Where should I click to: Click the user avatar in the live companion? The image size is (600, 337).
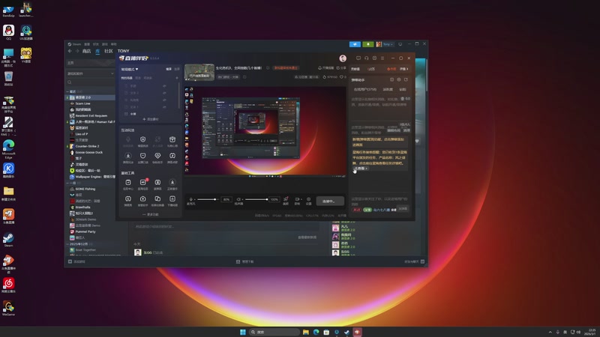343,58
